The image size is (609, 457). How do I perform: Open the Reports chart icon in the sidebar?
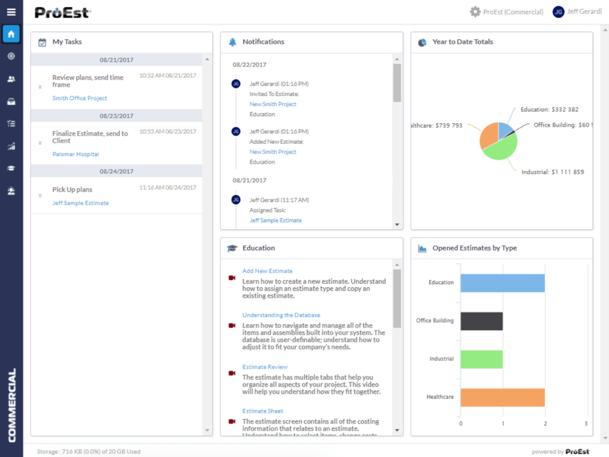(11, 146)
